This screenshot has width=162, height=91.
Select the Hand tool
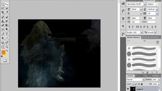[3, 47]
